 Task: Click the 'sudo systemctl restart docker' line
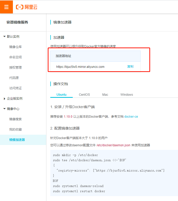[x=79, y=191]
